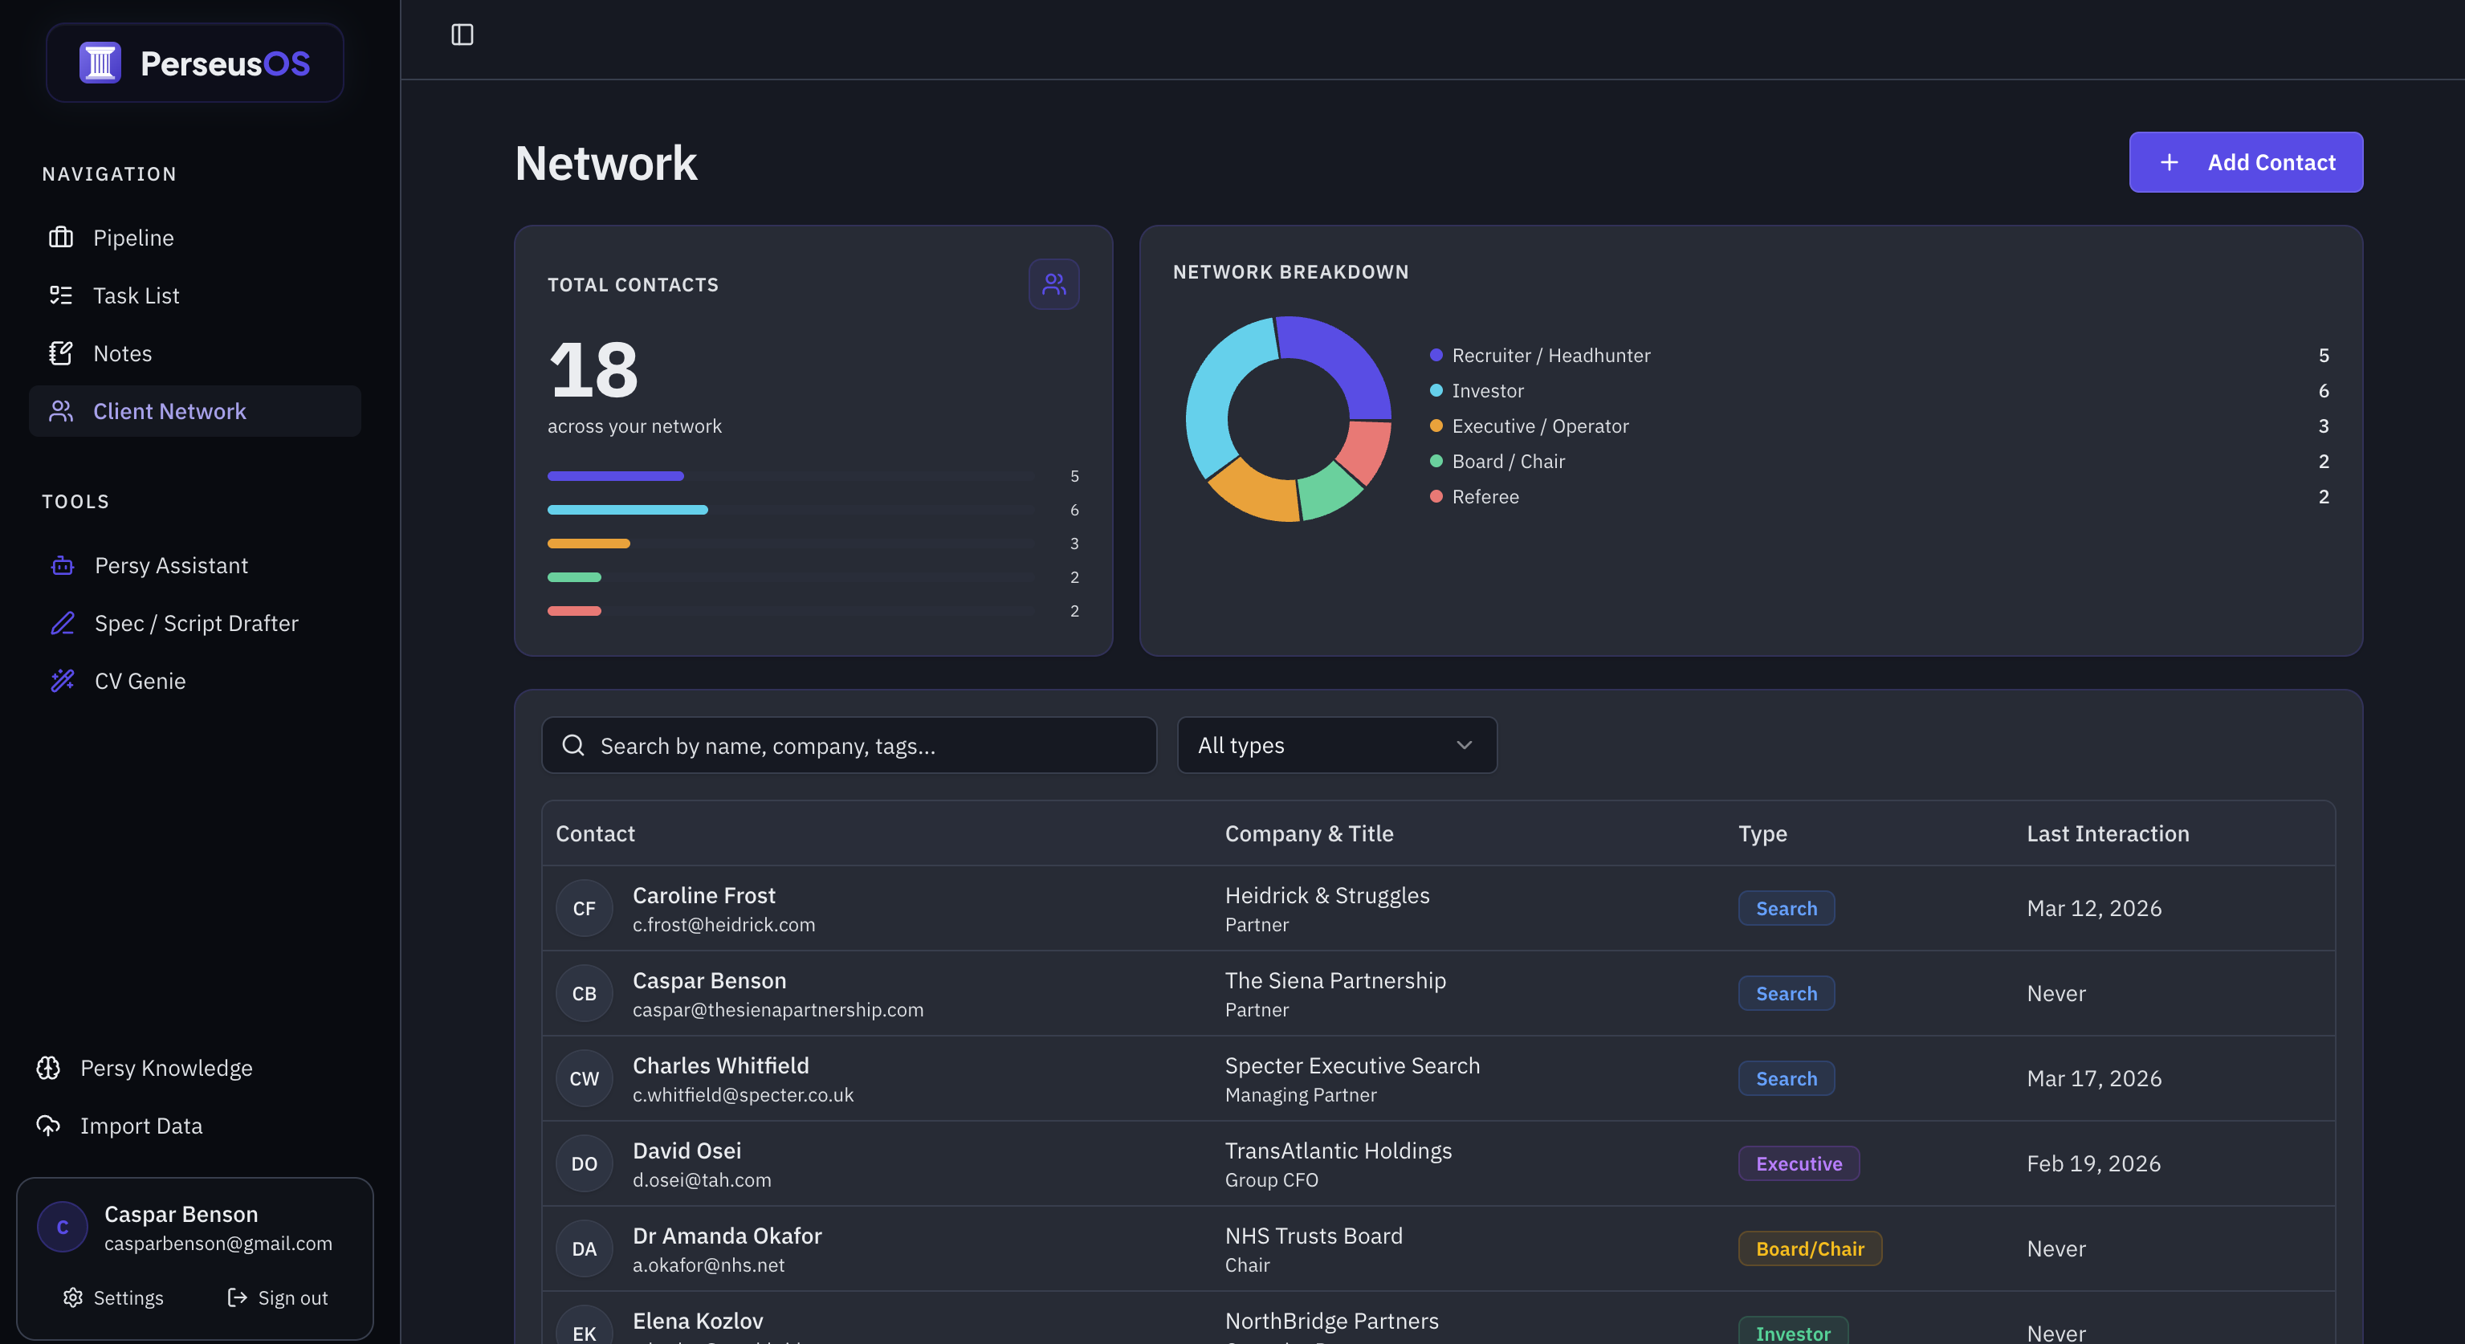Viewport: 2465px width, 1344px height.
Task: Click Heidrick & Struggles company text
Action: click(1327, 895)
